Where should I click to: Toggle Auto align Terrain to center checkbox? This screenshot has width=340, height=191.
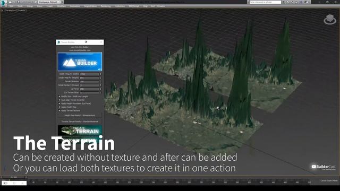pos(59,100)
